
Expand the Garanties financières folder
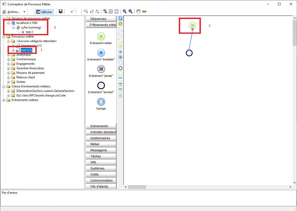pos(8,68)
